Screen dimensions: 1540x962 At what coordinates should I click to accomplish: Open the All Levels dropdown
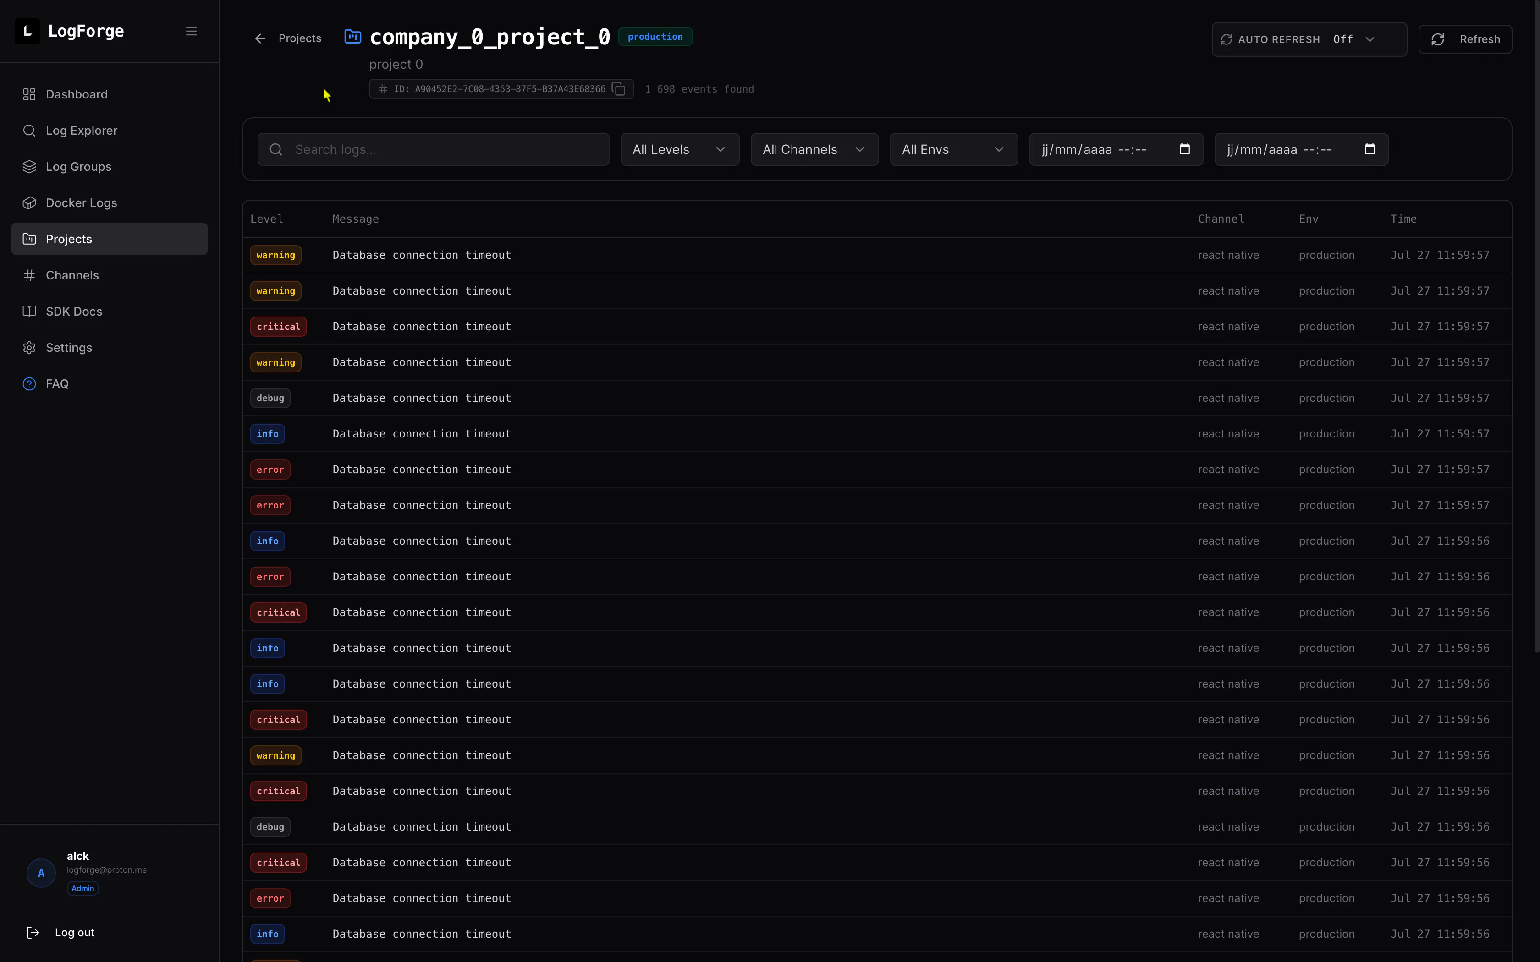[680, 149]
